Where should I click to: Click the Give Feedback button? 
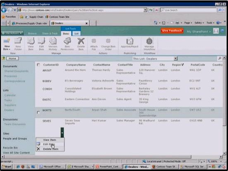(x=172, y=31)
